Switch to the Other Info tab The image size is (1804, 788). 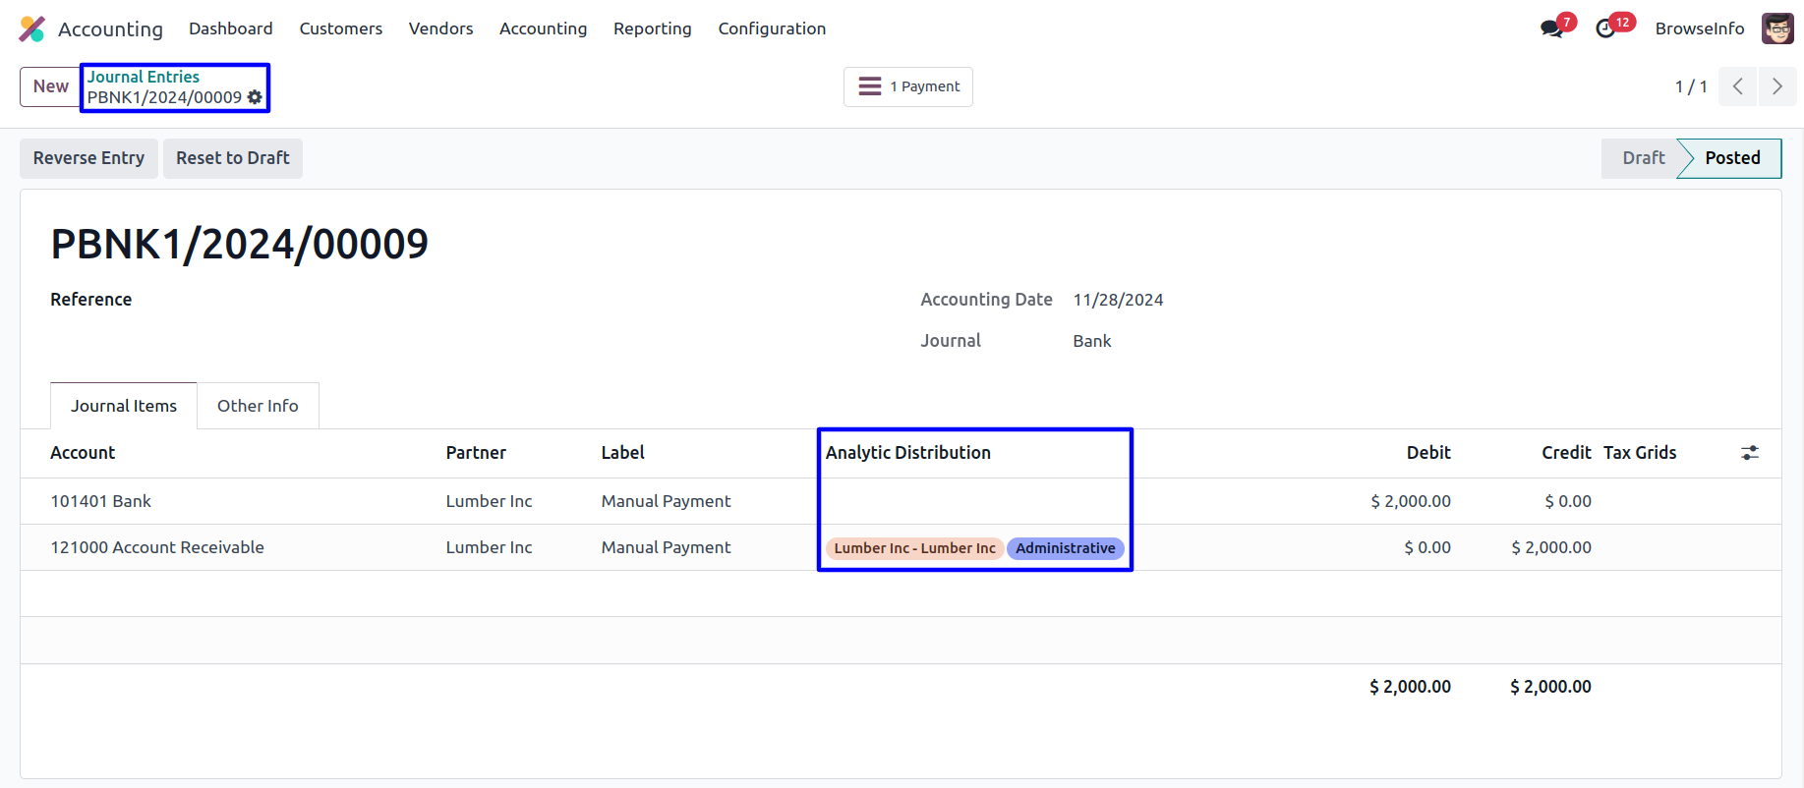tap(258, 406)
